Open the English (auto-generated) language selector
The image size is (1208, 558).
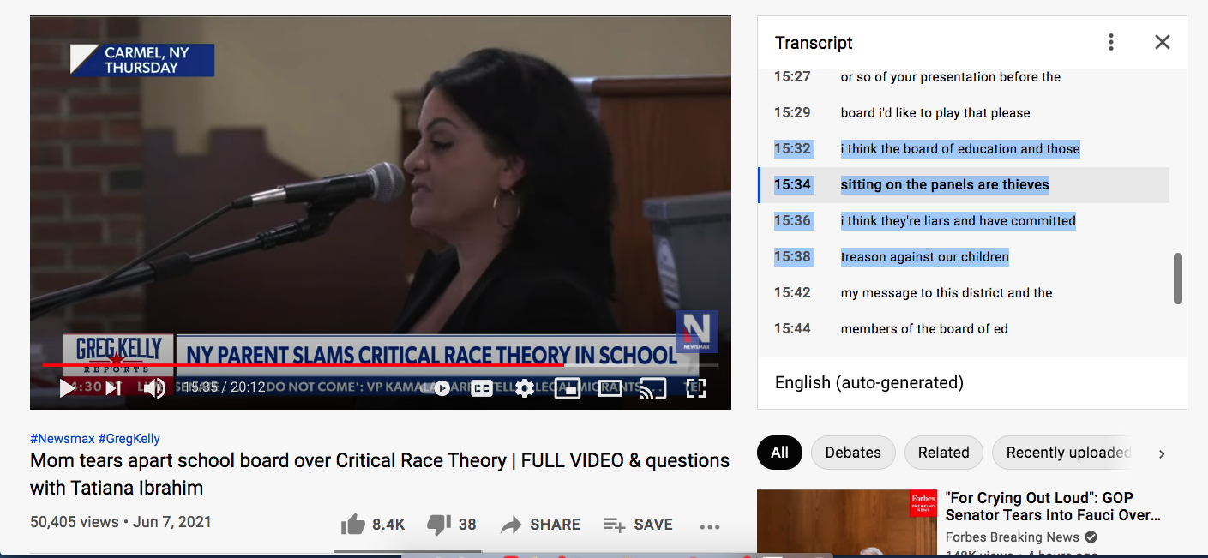869,382
